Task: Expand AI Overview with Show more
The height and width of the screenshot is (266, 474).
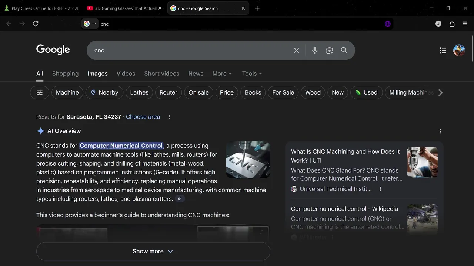Action: tap(153, 251)
